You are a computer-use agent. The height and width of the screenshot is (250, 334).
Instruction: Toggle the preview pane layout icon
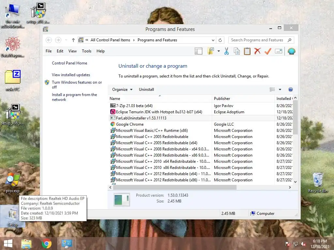(x=198, y=51)
